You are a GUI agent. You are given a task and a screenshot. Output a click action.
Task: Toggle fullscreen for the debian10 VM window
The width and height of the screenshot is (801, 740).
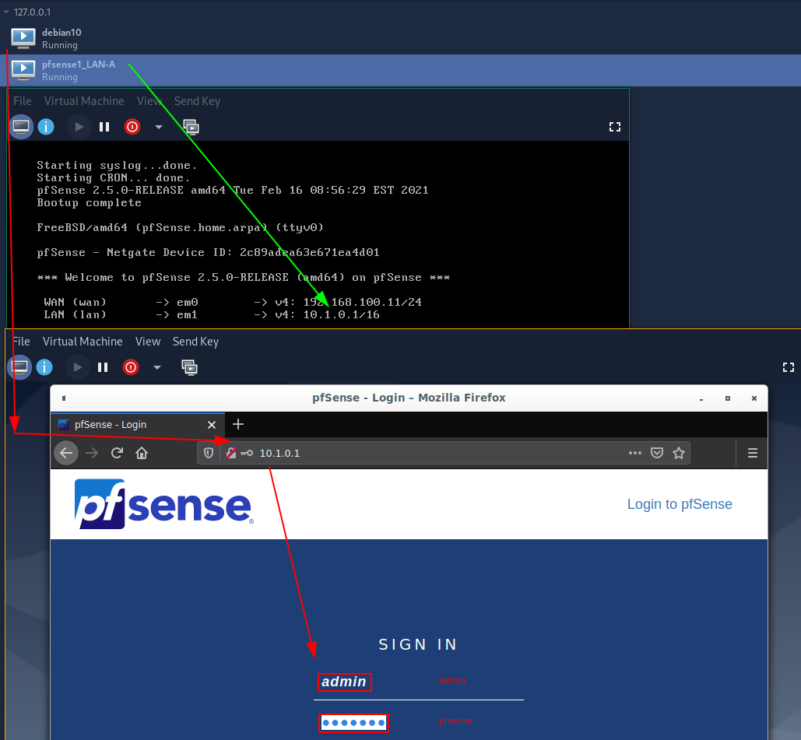point(789,367)
